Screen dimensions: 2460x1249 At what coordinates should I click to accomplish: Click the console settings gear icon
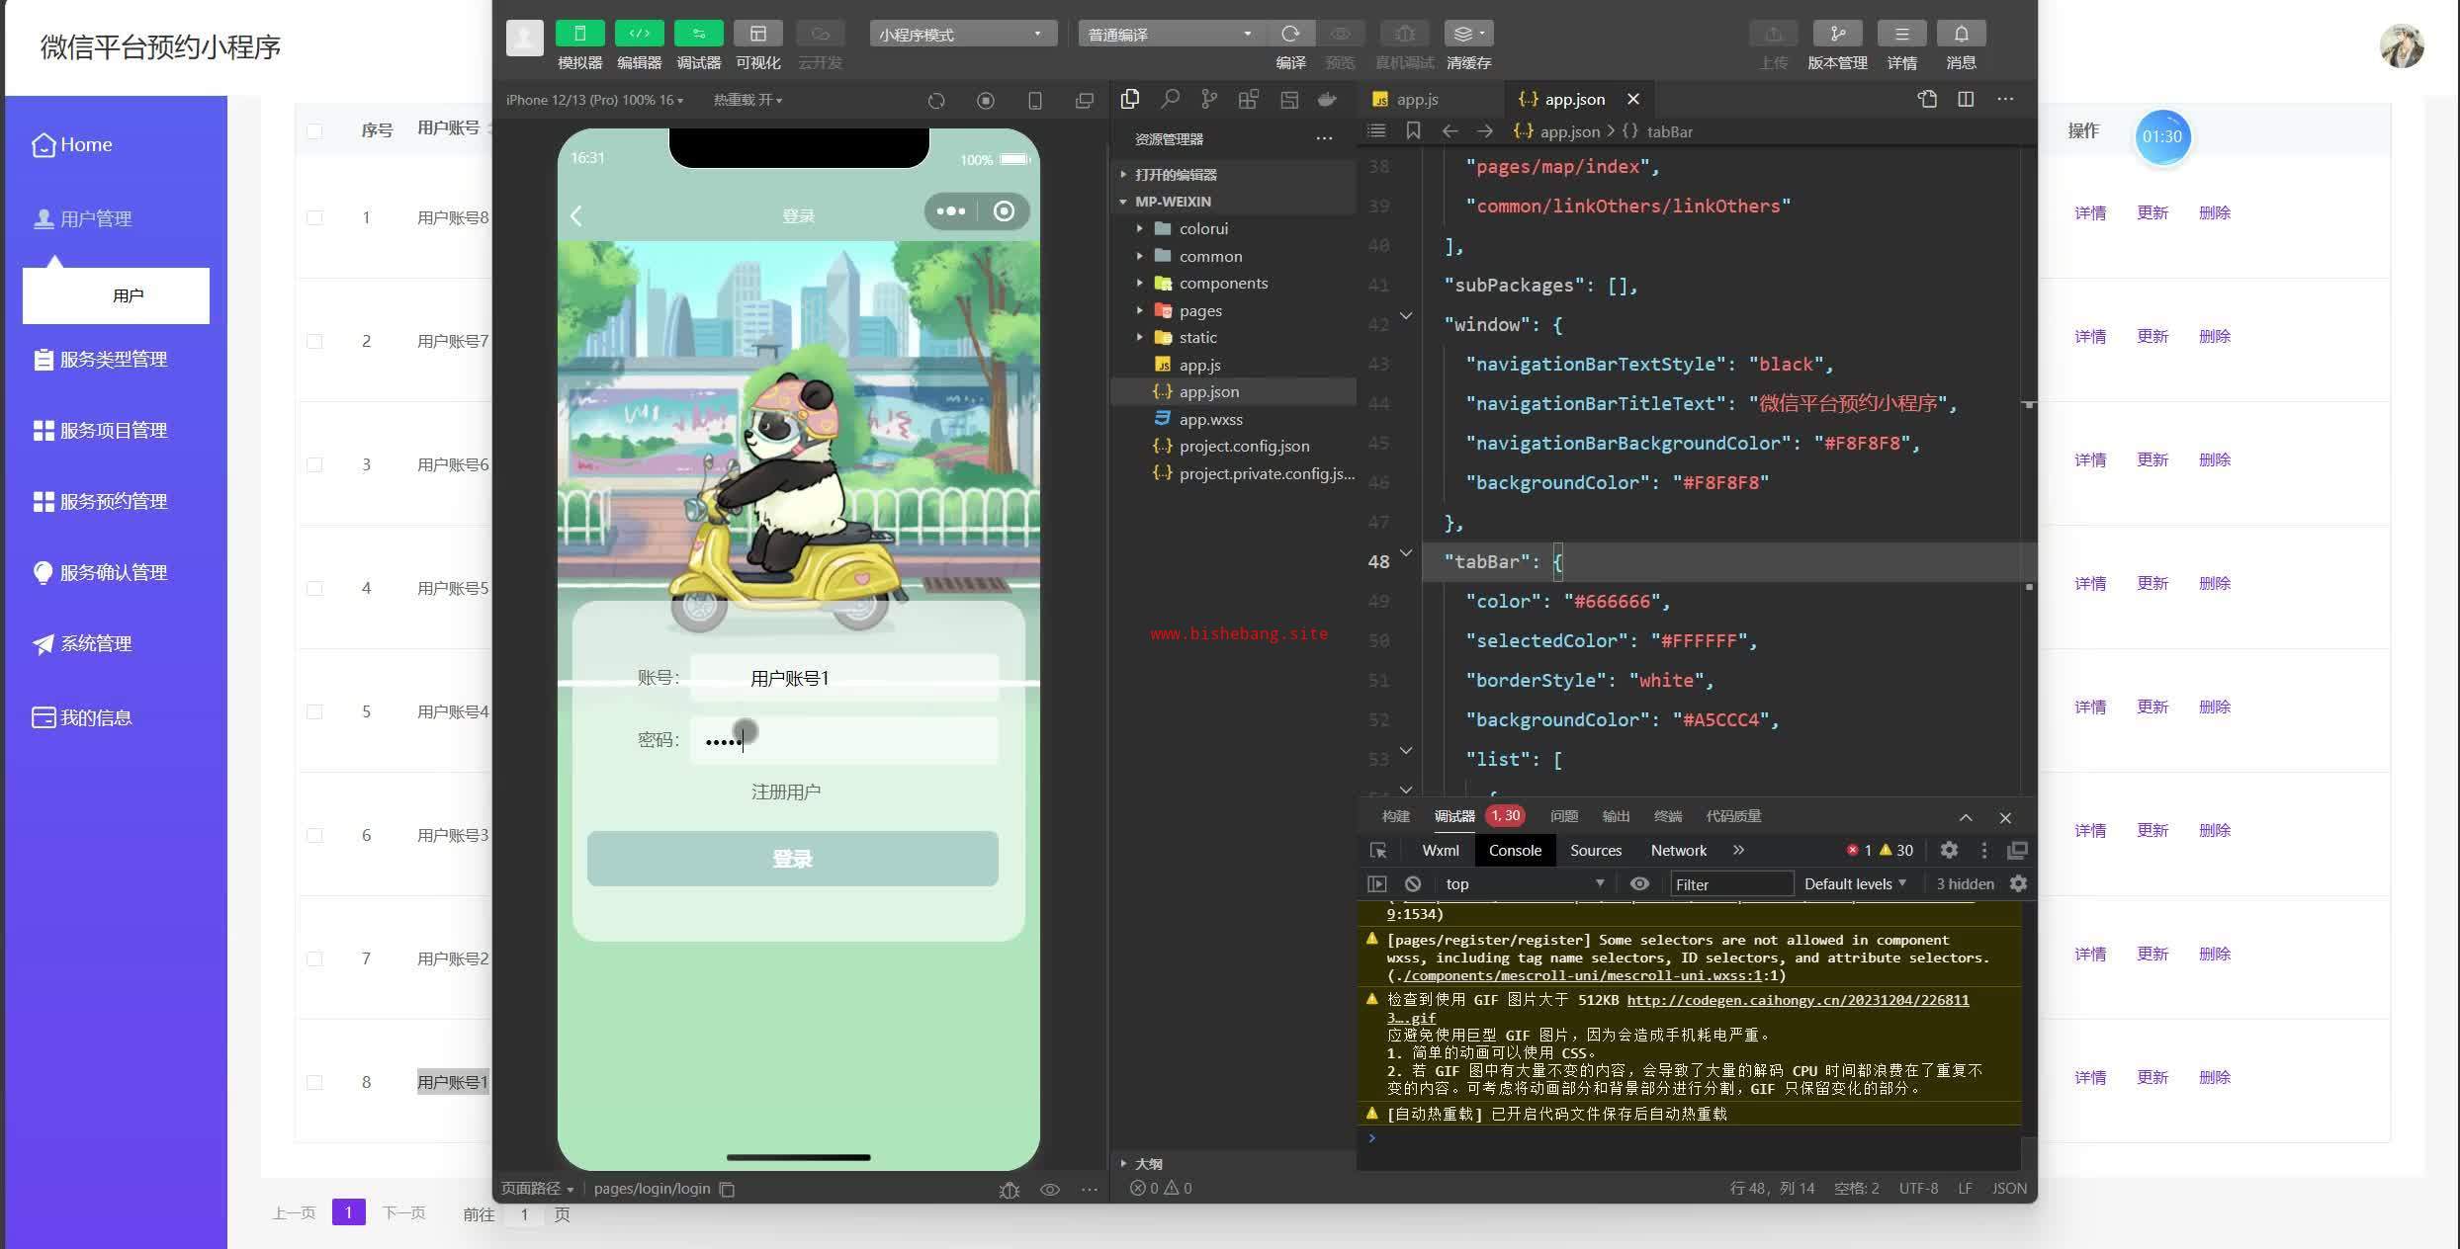point(2018,883)
